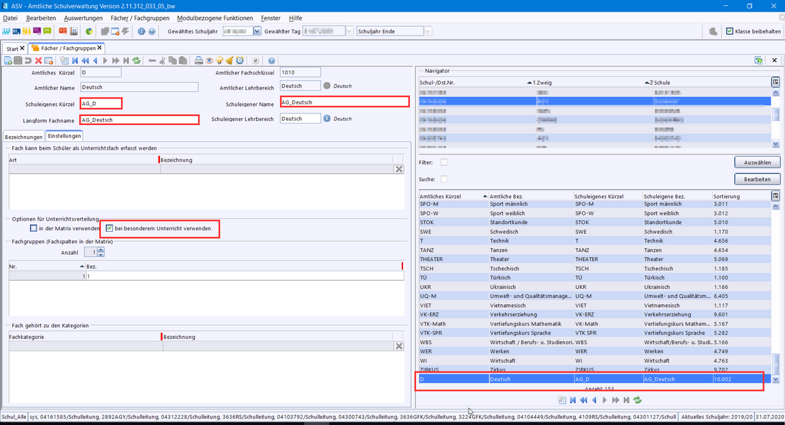Click refresh icon below the subject list

pos(637,400)
